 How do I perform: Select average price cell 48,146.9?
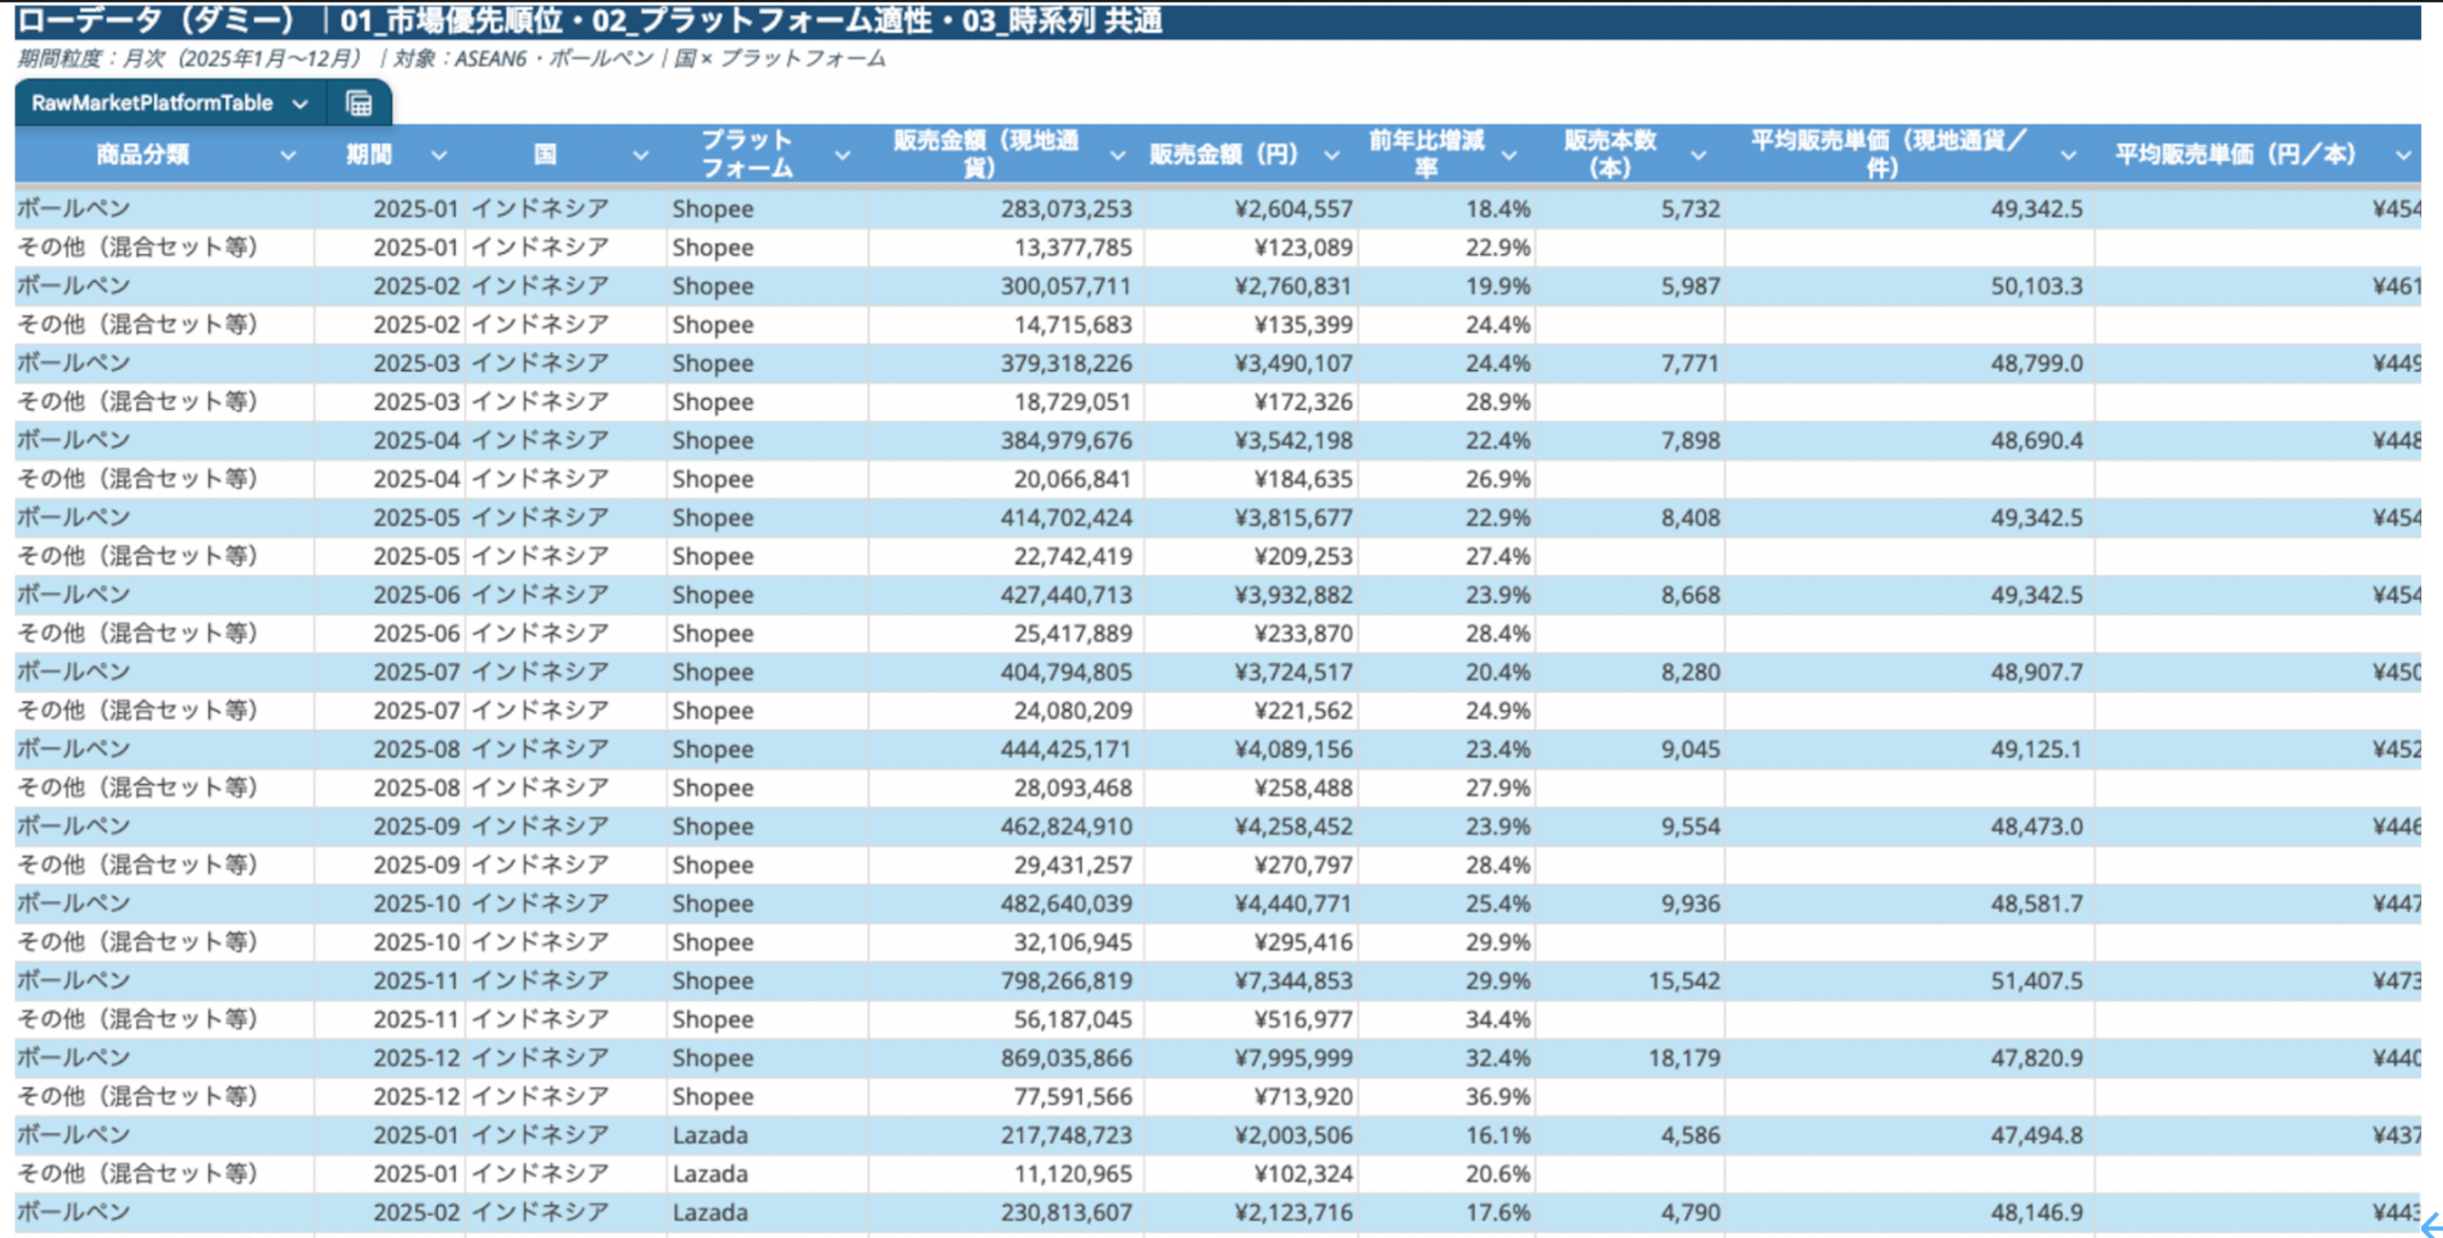coord(1910,1212)
